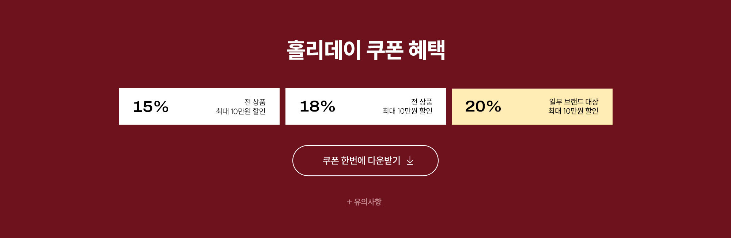
Task: Click the 홀리데이 쿠폰 혜택 heading
Action: tap(365, 50)
